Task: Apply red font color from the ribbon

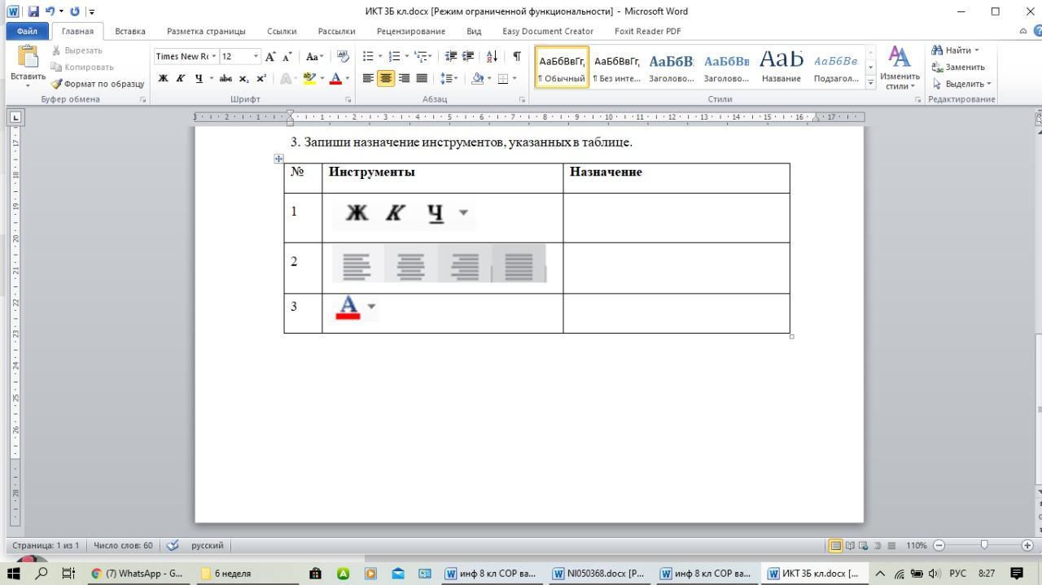Action: (x=335, y=79)
